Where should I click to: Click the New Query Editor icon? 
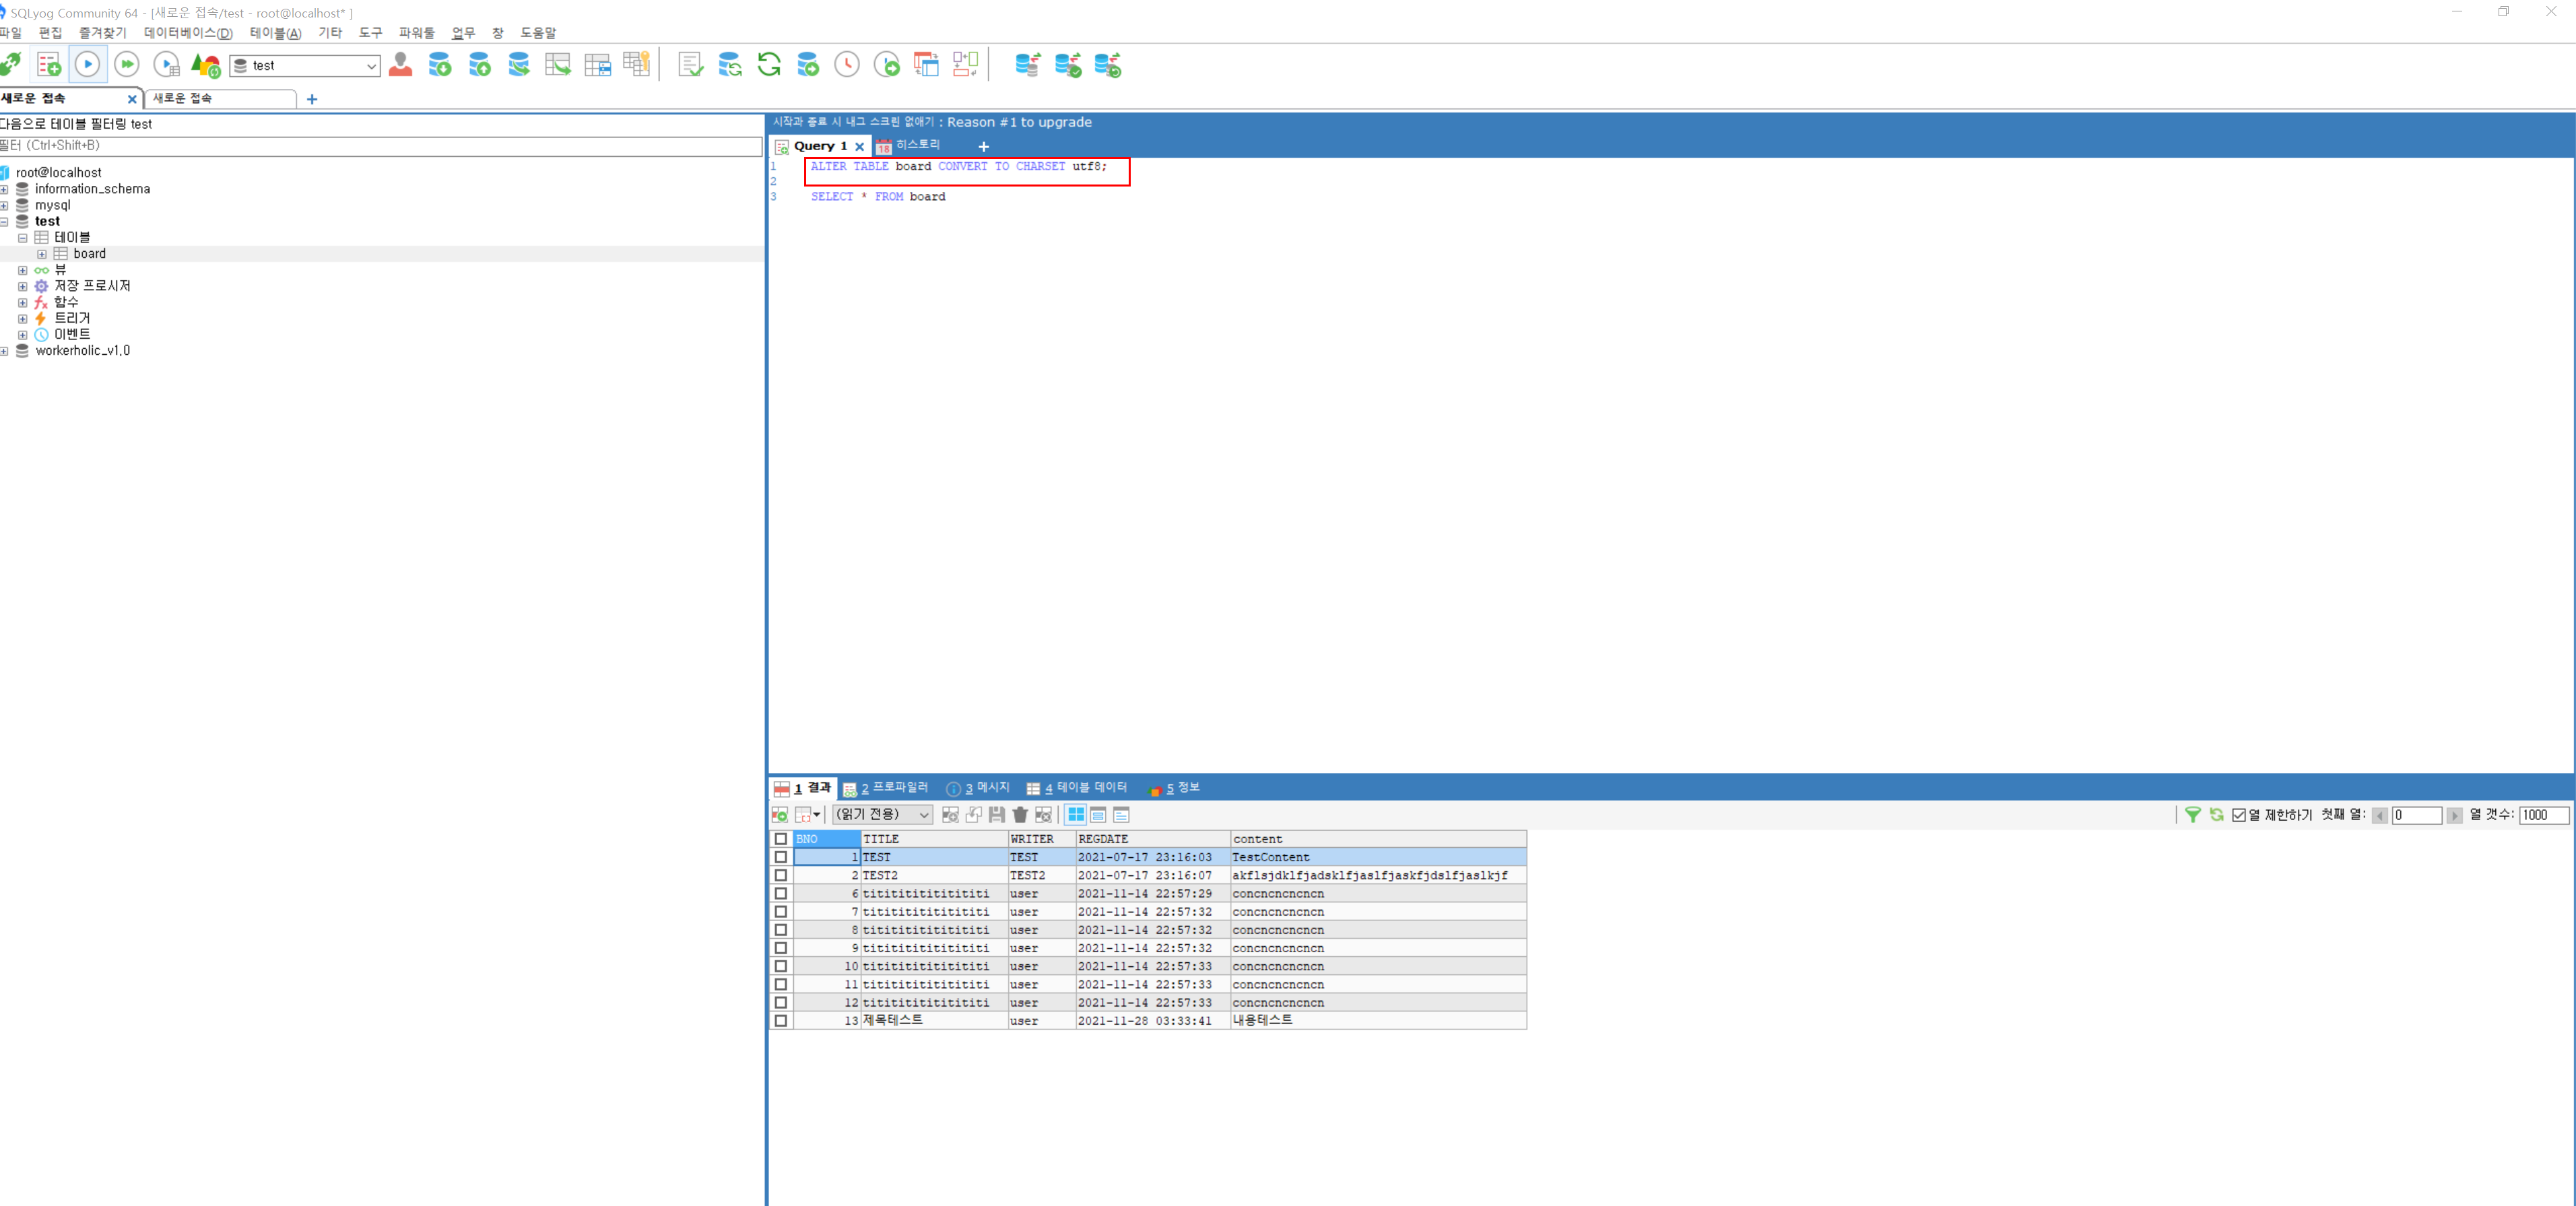pos(48,65)
